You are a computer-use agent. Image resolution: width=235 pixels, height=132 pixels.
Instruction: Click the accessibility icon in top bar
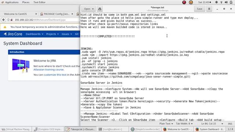pyautogui.click(x=216, y=2)
